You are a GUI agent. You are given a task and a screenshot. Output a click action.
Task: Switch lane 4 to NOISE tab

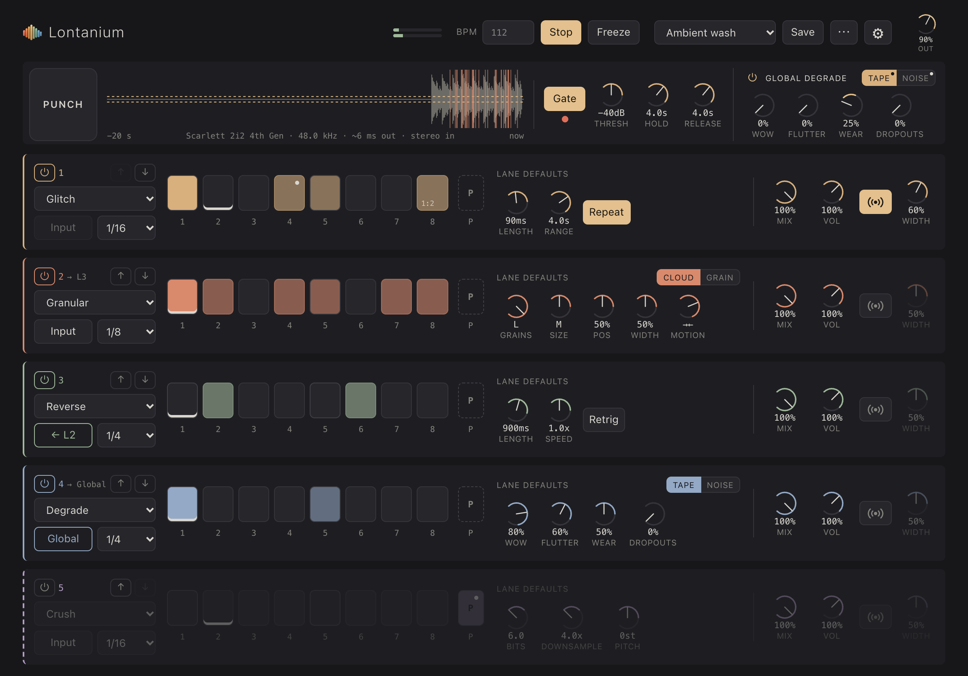coord(720,485)
